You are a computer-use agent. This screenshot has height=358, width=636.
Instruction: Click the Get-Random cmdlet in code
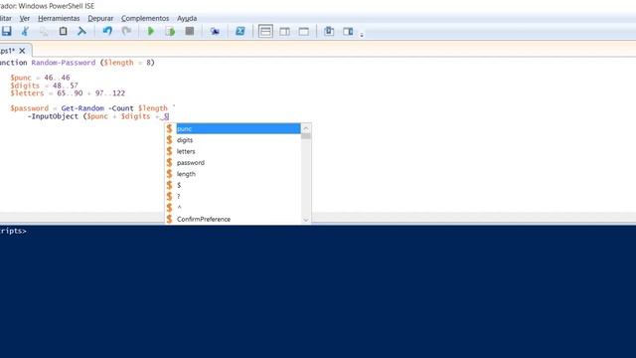pyautogui.click(x=82, y=108)
